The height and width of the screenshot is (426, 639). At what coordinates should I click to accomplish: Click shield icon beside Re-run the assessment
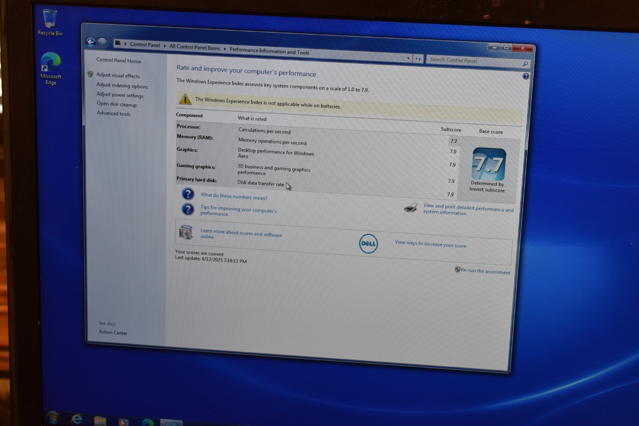(x=457, y=269)
